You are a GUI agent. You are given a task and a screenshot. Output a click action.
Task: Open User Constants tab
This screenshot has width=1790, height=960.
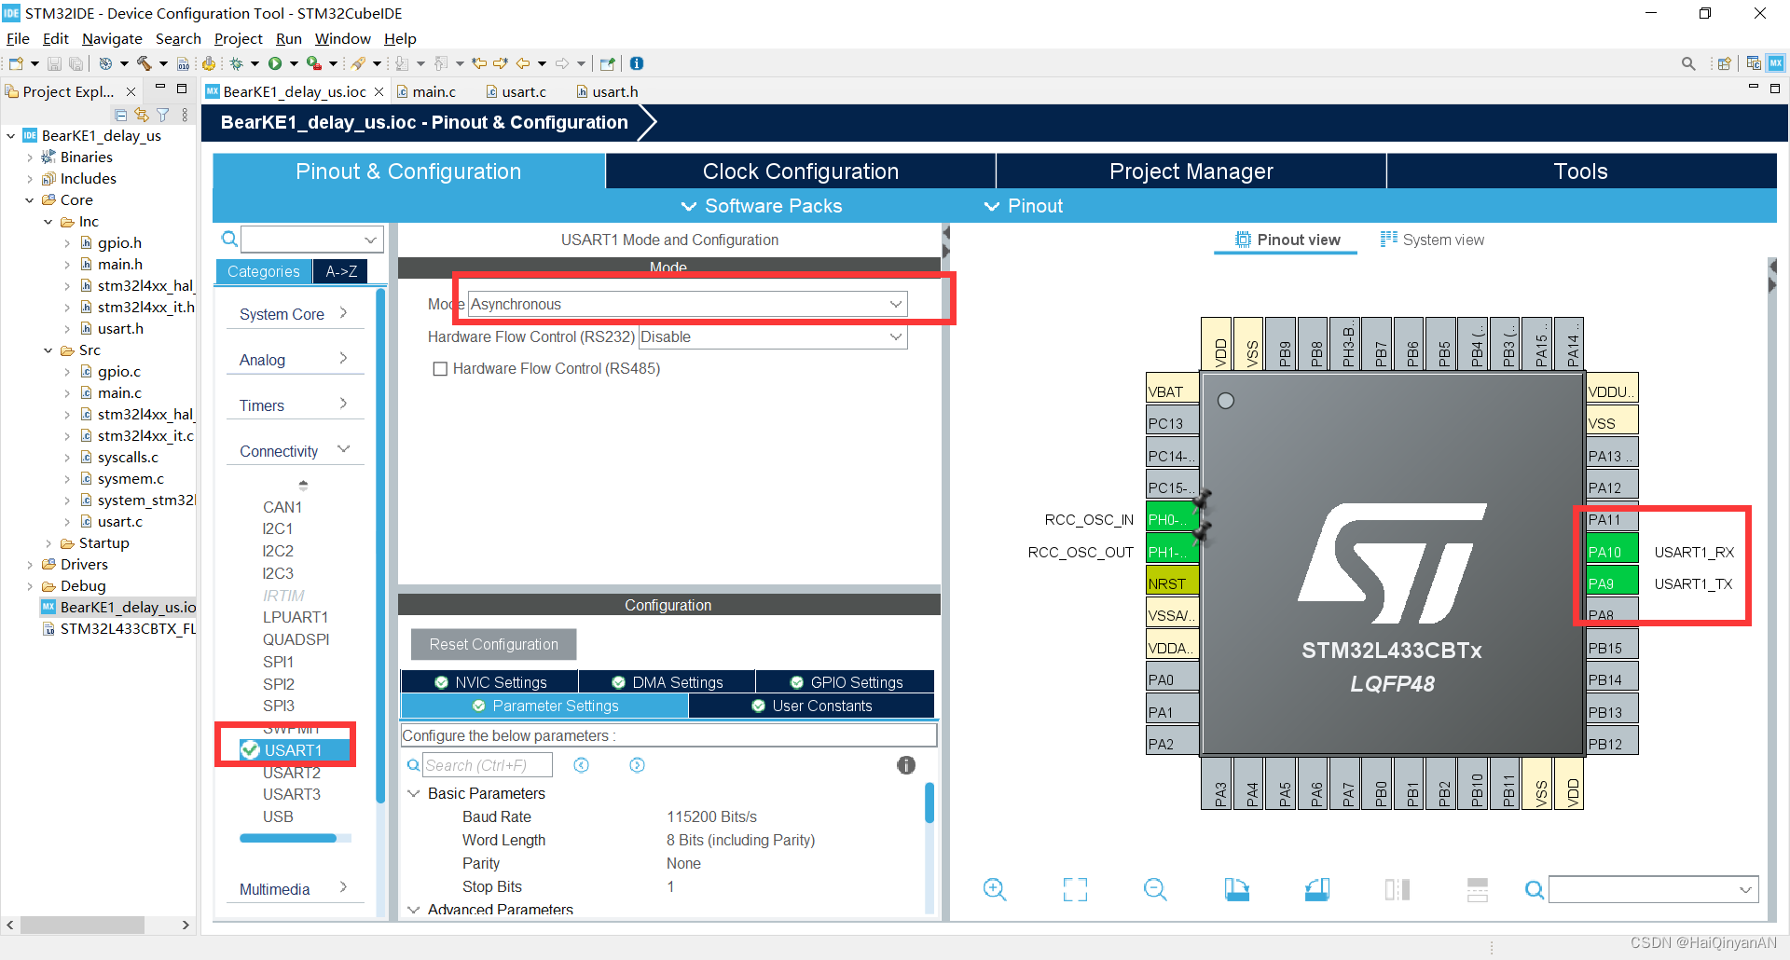click(x=812, y=706)
